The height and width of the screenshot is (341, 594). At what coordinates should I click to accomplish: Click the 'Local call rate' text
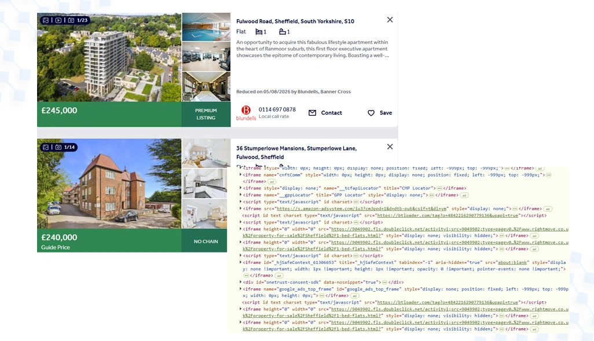coord(274,116)
